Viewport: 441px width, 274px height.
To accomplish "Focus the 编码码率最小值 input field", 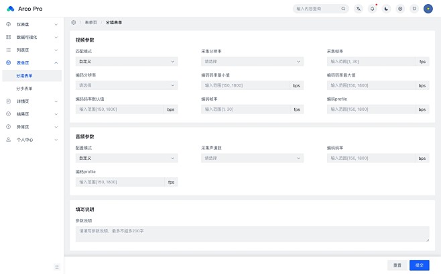I will coord(245,85).
